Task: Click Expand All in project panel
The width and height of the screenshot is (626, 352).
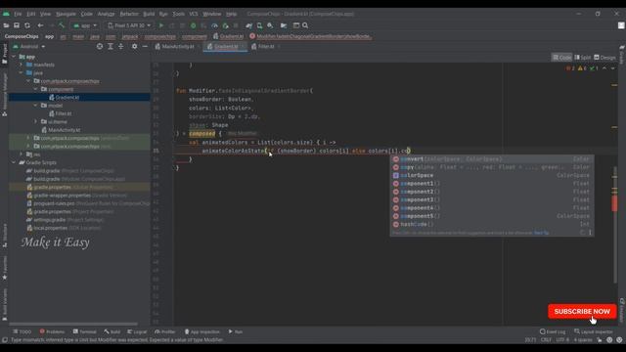Action: (x=111, y=46)
